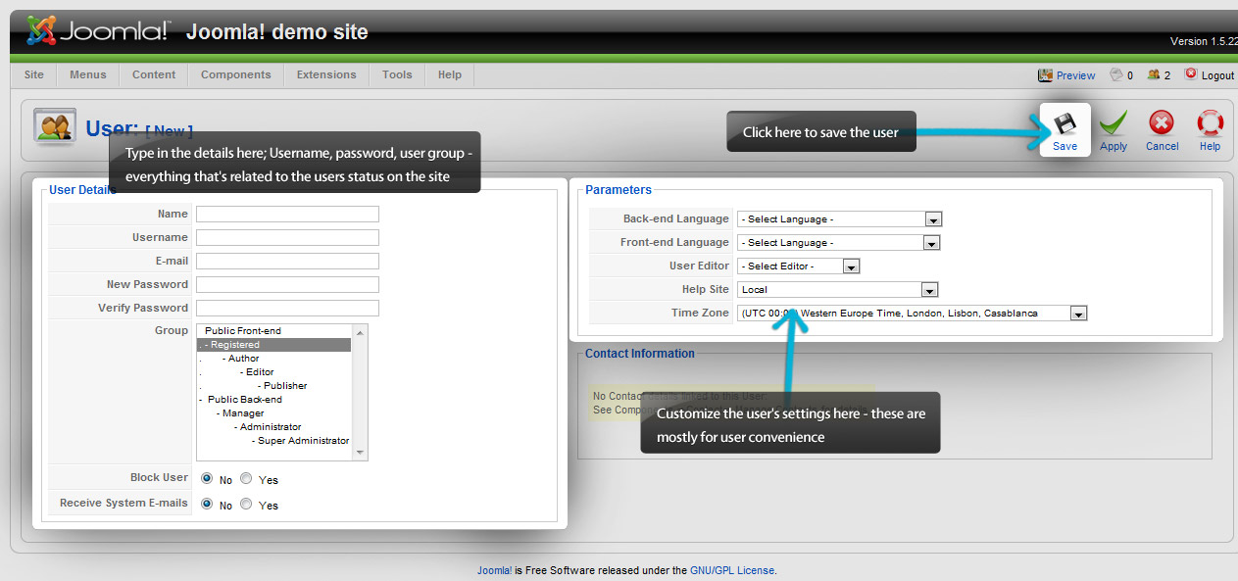This screenshot has height=581, width=1238.
Task: Open the Site menu
Action: [x=34, y=74]
